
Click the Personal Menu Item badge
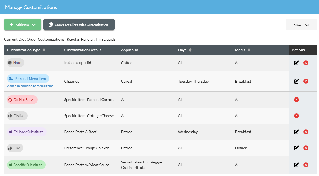coord(28,79)
